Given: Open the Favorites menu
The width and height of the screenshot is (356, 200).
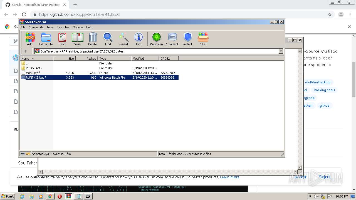Looking at the screenshot, I should (63, 27).
